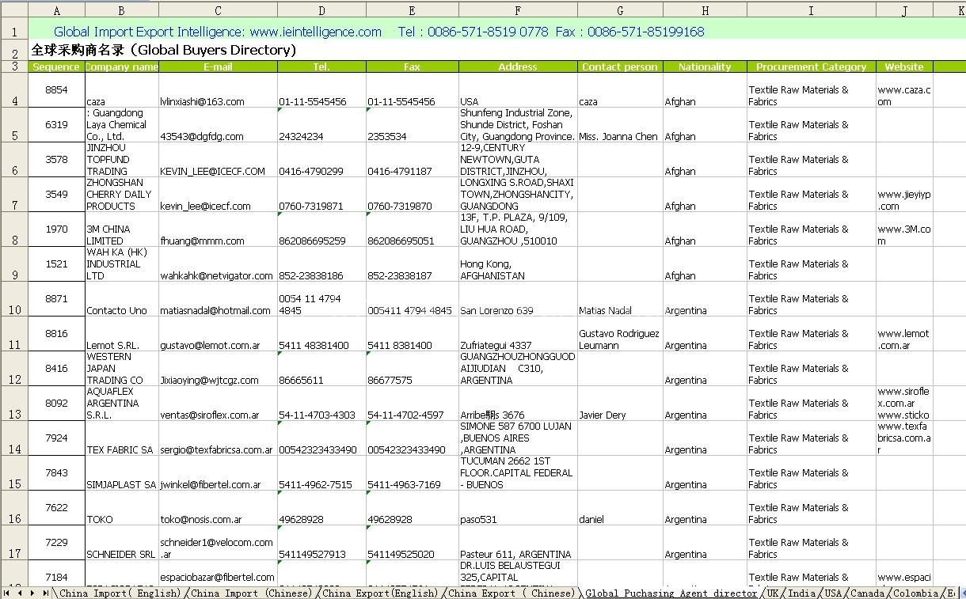
Task: Open the UK sheet tab
Action: [773, 593]
